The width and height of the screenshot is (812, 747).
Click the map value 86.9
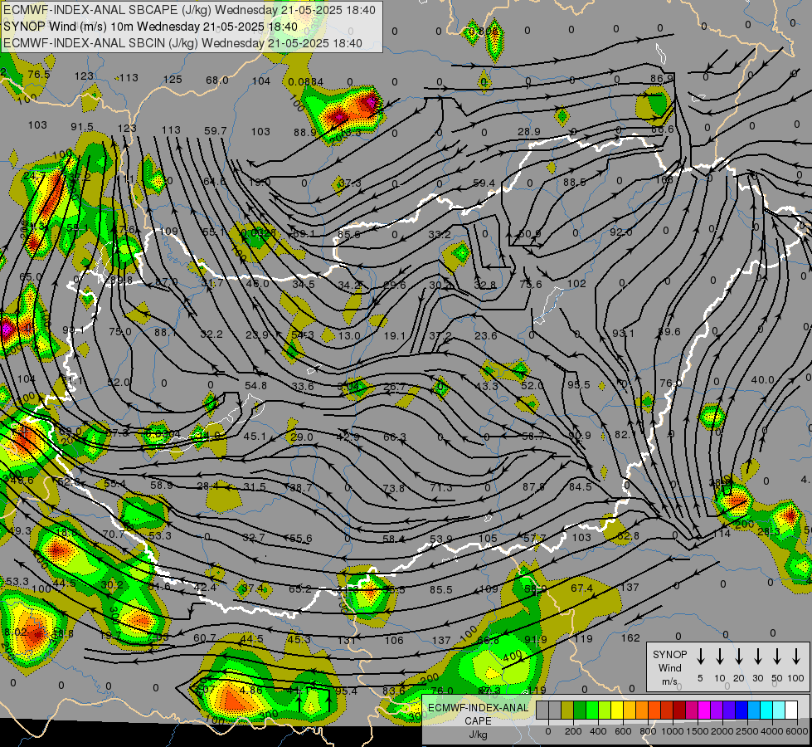(x=662, y=78)
